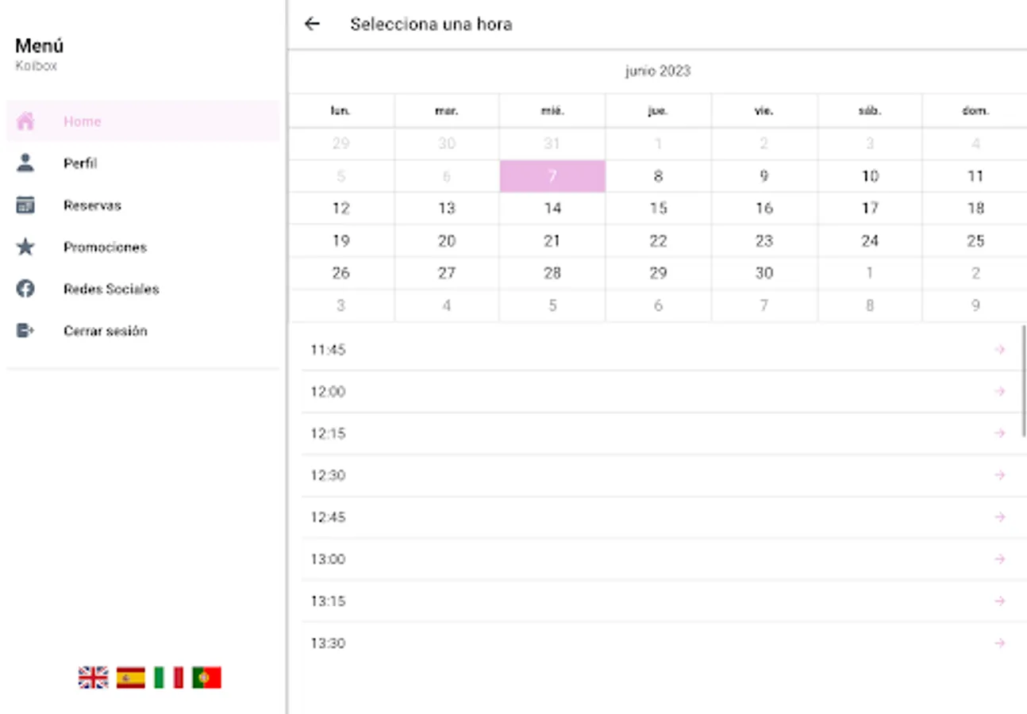The image size is (1027, 714).
Task: Open the Promociones menu item
Action: pyautogui.click(x=105, y=247)
